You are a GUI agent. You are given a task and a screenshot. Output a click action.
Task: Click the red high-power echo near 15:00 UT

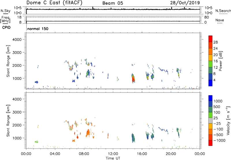point(133,79)
